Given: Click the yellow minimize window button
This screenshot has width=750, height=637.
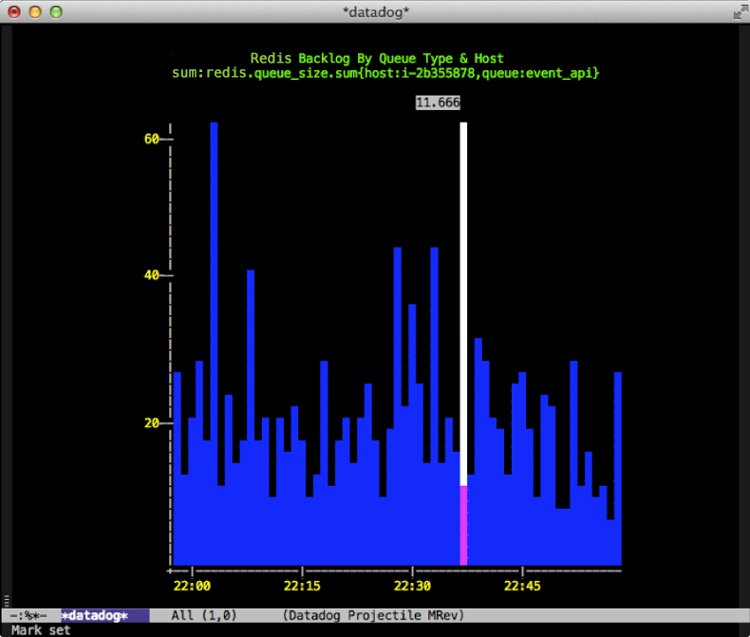Looking at the screenshot, I should [x=35, y=12].
